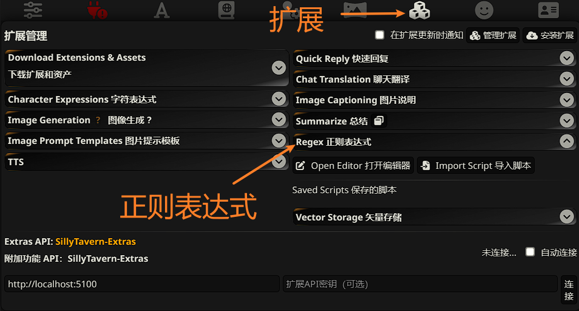Click Open Editor 打开编辑器 button
The width and height of the screenshot is (579, 311).
353,165
